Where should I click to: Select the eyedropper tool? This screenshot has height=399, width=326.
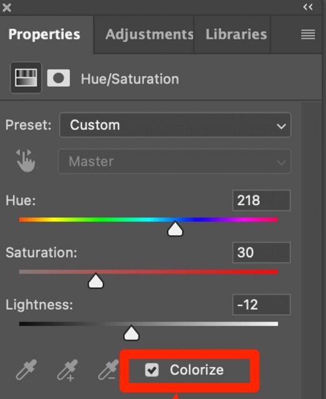(26, 370)
